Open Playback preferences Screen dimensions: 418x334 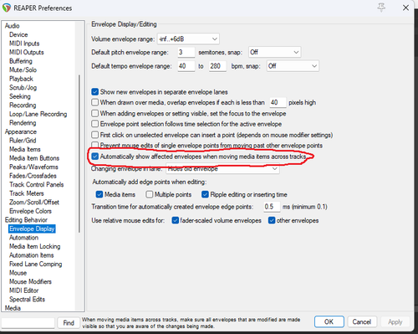[21, 79]
